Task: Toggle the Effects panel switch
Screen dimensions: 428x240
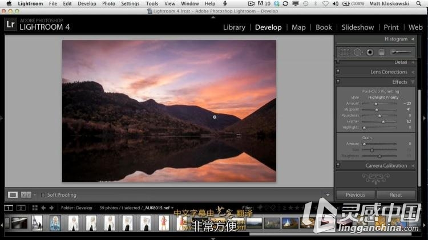Action: coord(338,82)
